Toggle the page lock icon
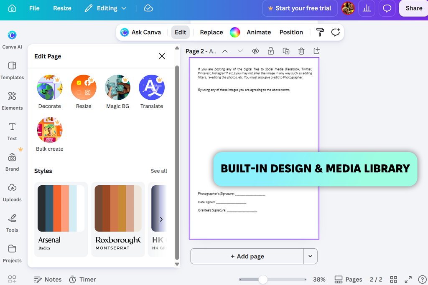This screenshot has height=285, width=428. click(x=271, y=51)
